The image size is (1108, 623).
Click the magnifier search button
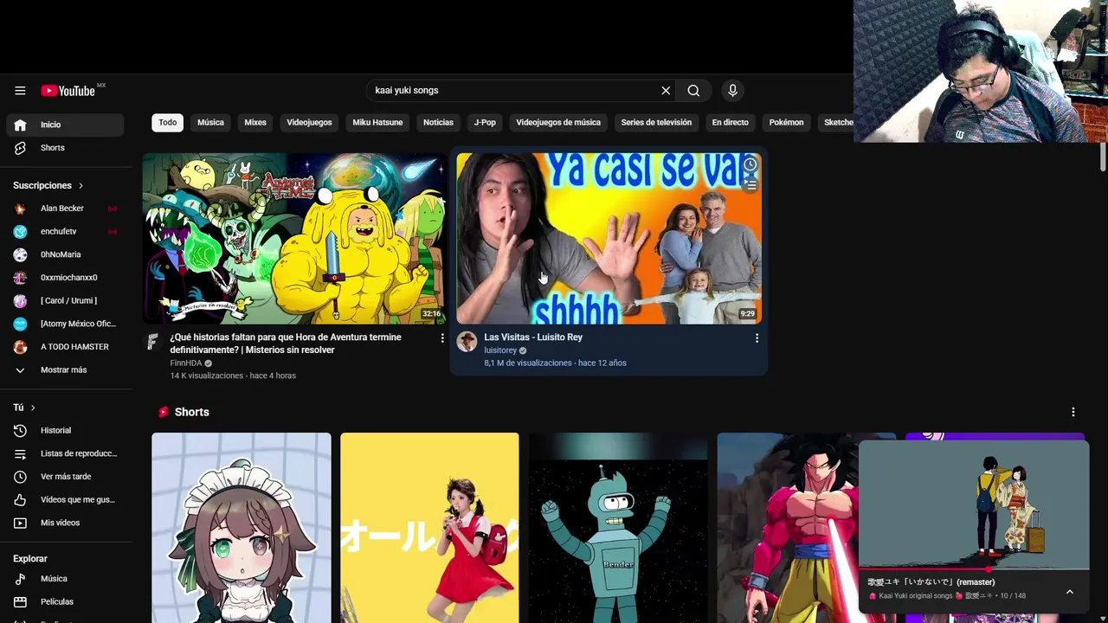click(693, 91)
